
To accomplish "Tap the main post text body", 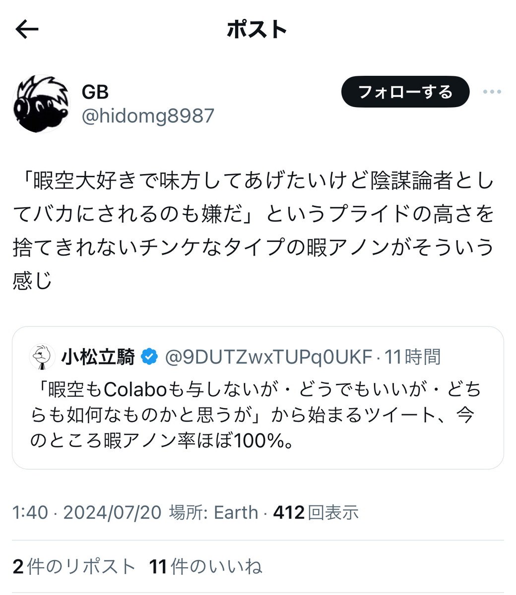I will click(x=254, y=231).
